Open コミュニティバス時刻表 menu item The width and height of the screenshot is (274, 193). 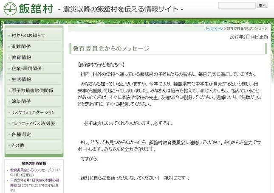point(33,123)
